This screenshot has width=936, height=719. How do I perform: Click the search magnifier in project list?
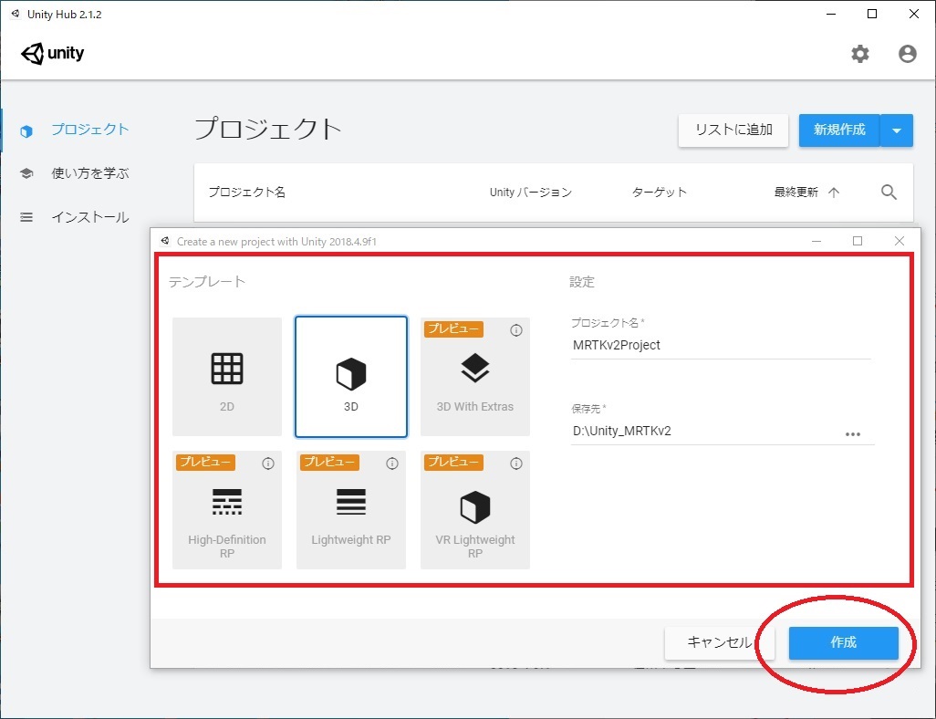click(x=889, y=193)
